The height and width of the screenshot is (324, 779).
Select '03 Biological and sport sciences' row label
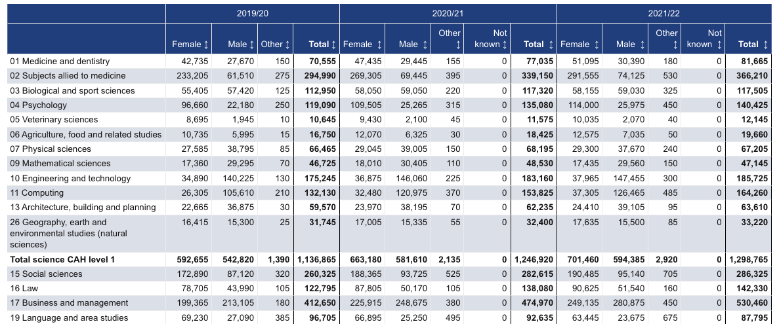72,91
